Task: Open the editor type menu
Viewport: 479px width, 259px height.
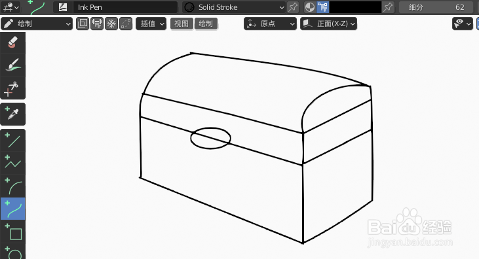Action: click(x=10, y=7)
